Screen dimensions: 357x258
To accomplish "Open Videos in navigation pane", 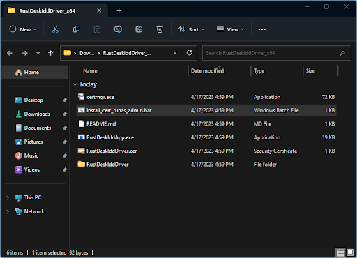I will [32, 169].
